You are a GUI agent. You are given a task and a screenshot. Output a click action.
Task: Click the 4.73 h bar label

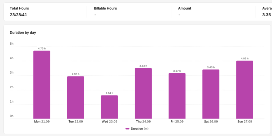(42, 48)
